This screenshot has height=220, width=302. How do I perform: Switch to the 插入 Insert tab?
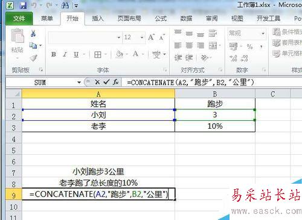[x=98, y=19]
